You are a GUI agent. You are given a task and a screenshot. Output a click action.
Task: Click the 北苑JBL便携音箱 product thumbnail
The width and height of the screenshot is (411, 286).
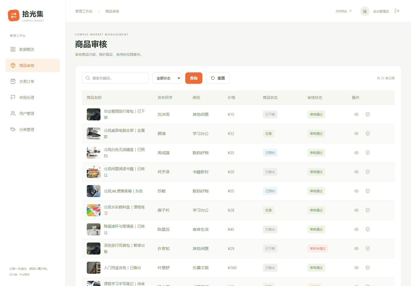[94, 191]
